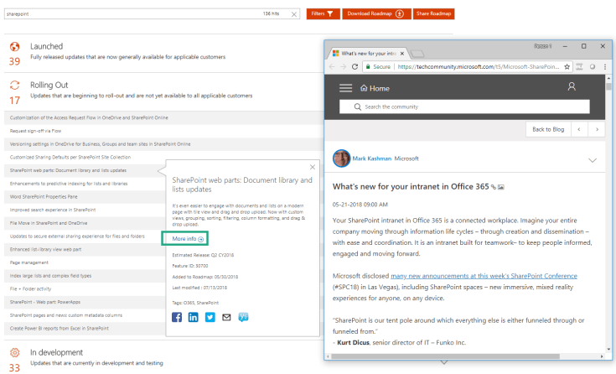
Task: Expand the In development section
Action: pyautogui.click(x=56, y=352)
